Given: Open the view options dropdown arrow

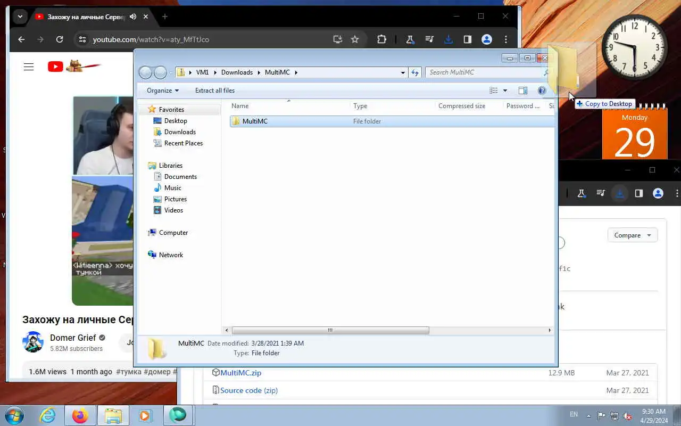Looking at the screenshot, I should coord(505,91).
